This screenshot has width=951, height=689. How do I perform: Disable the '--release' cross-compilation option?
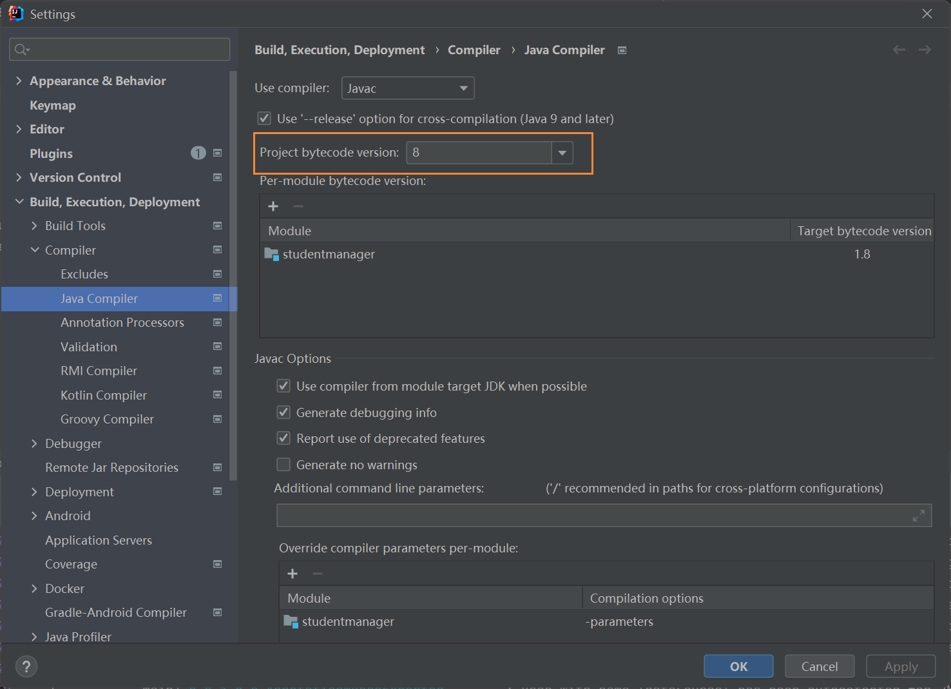[x=264, y=119]
